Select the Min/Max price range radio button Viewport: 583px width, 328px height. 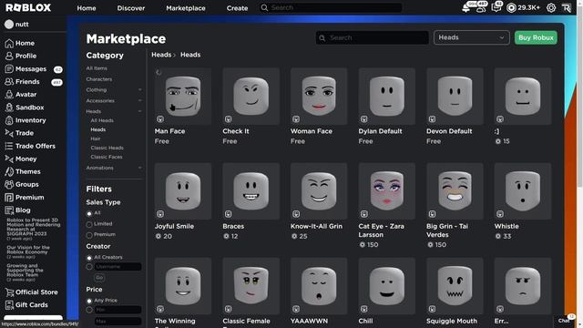[89, 310]
